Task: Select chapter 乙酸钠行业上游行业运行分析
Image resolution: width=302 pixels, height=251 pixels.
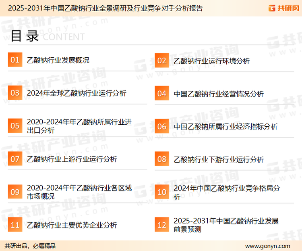Action: [x=72, y=159]
